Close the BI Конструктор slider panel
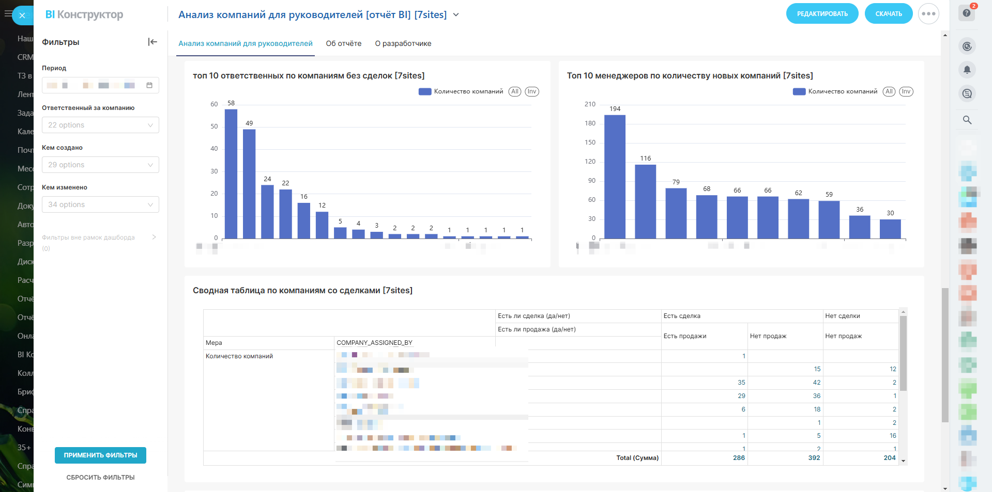Image resolution: width=992 pixels, height=492 pixels. tap(22, 15)
